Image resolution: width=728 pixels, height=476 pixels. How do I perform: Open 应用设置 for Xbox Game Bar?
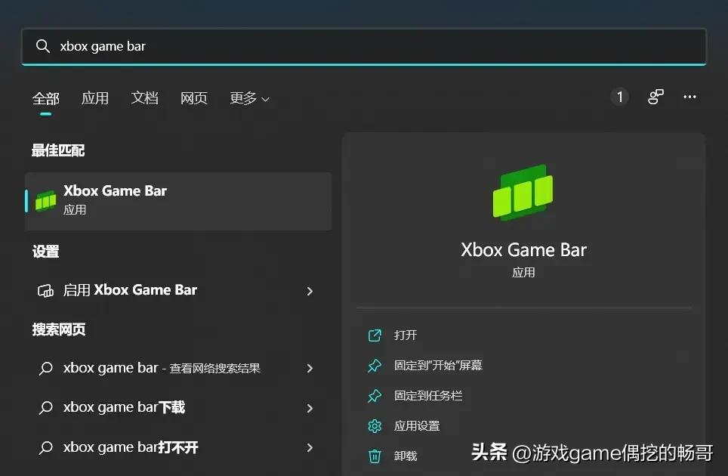pyautogui.click(x=416, y=426)
